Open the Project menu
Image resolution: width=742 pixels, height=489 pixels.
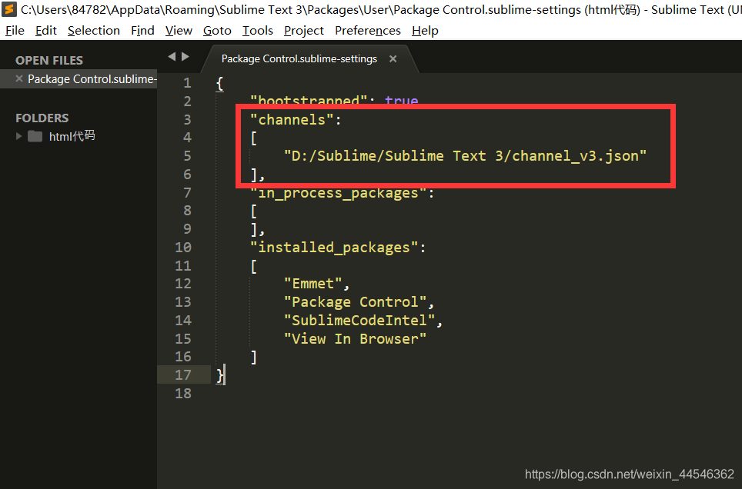304,31
